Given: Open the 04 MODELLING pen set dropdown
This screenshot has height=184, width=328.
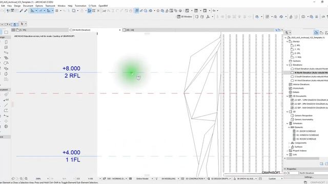Looking at the screenshot, I should tap(178, 179).
